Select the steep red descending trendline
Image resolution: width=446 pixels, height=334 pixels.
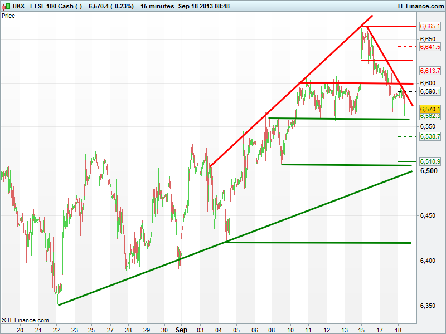(x=390, y=66)
